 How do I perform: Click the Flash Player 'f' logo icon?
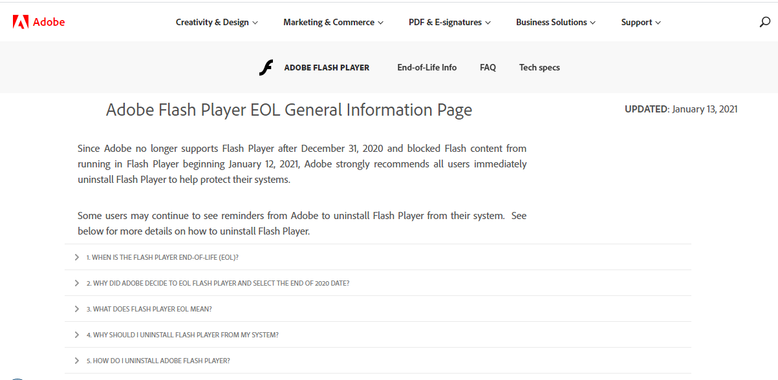coord(266,67)
